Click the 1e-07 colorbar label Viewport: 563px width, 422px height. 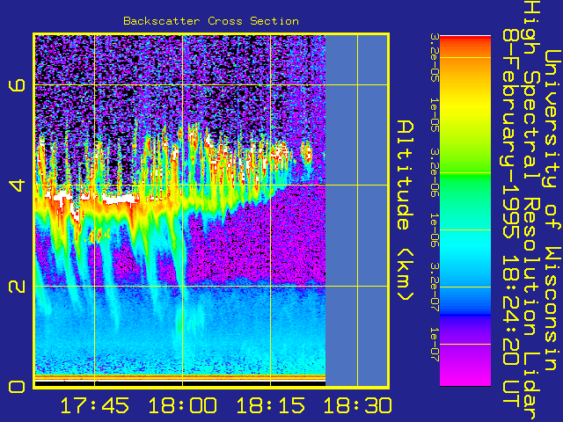pos(434,344)
